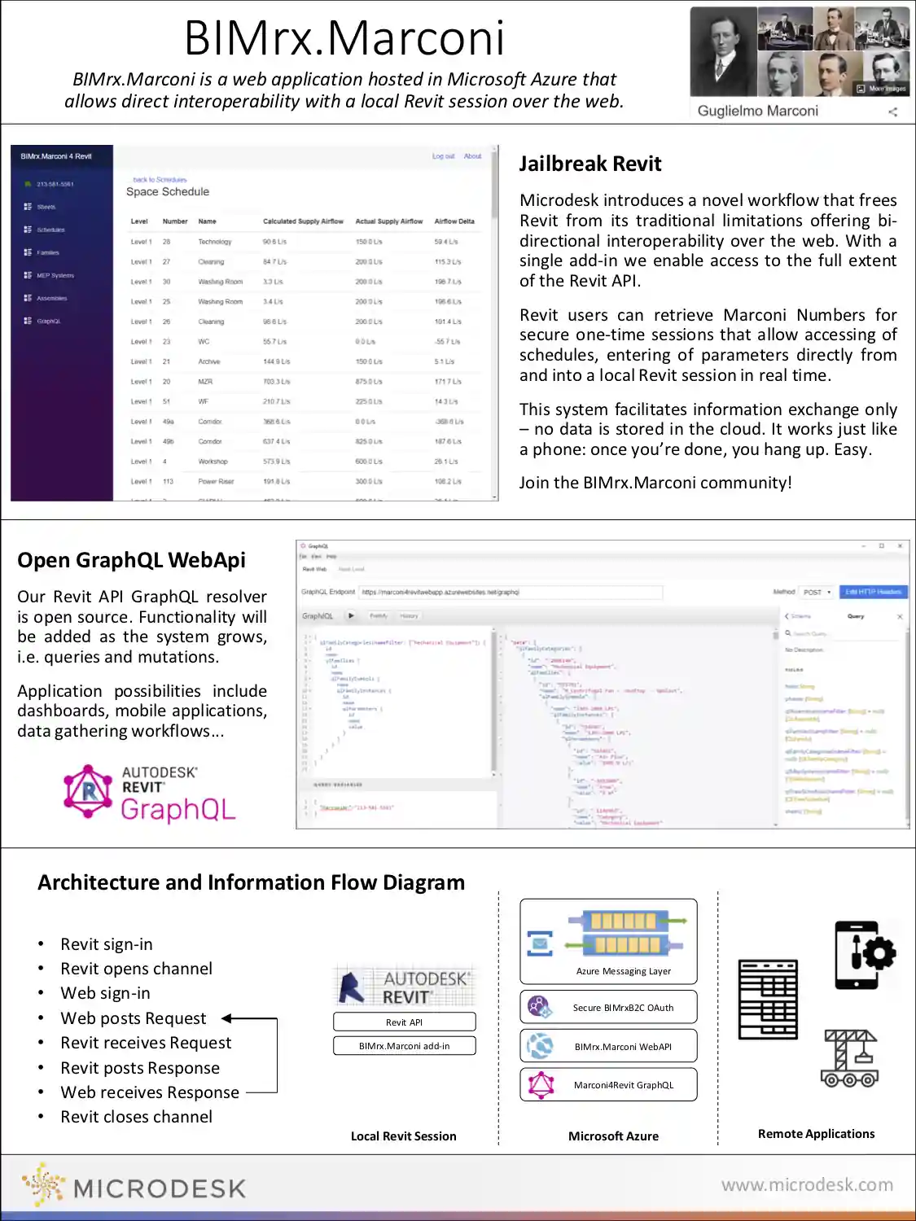Open the POST method dropdown
Viewport: 916px width, 1221px height.
pos(817,592)
